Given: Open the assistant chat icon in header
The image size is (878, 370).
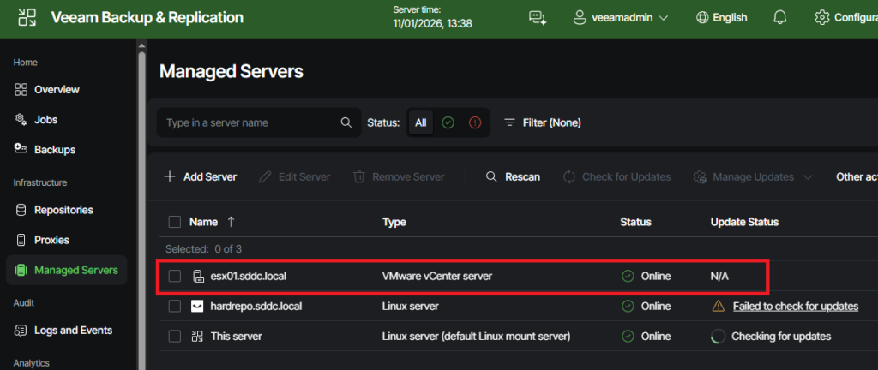Looking at the screenshot, I should 538,17.
